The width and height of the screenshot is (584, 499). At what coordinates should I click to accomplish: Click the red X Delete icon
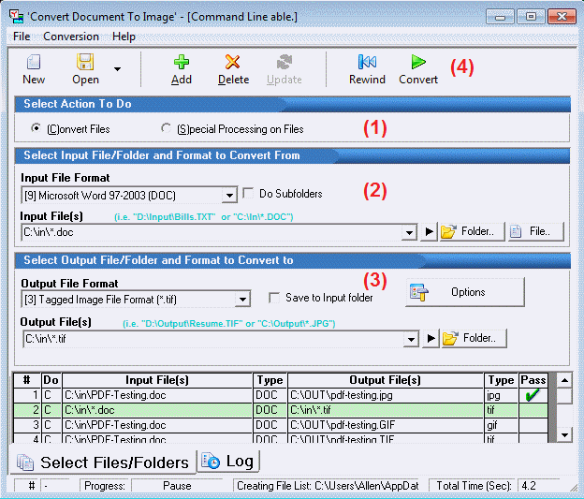[x=233, y=62]
